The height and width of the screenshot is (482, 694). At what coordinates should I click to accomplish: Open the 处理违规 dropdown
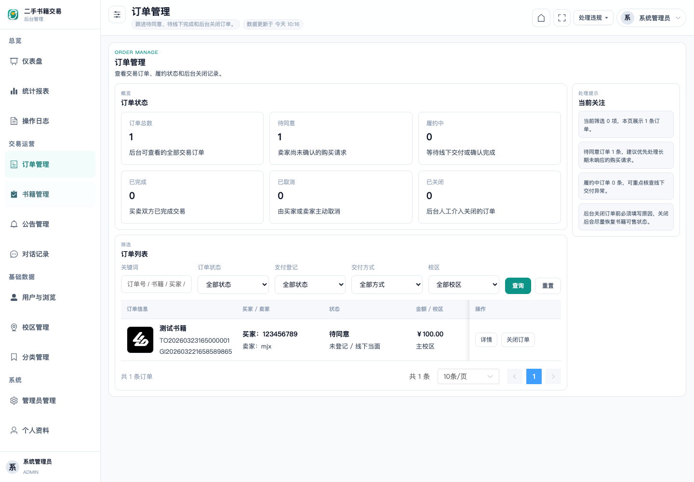(x=593, y=18)
